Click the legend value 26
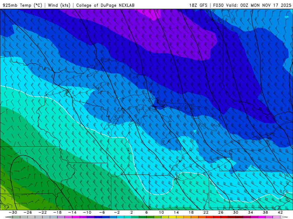Screen dimensions: 293x219 tap(221, 212)
